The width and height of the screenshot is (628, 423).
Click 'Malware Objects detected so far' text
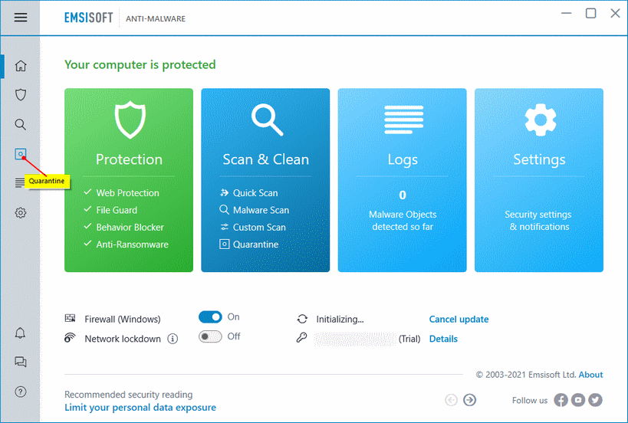tap(403, 221)
